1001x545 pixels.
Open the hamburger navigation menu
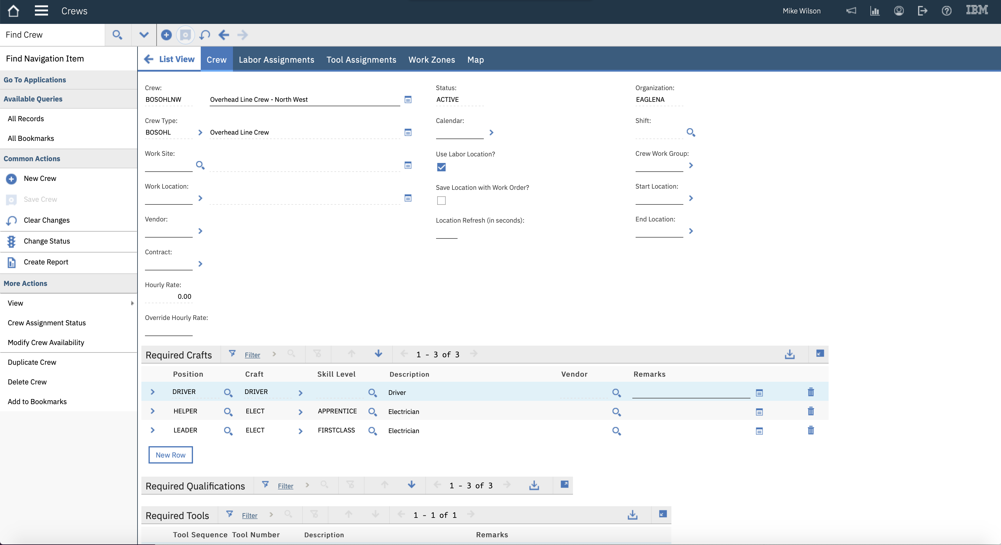pos(41,11)
